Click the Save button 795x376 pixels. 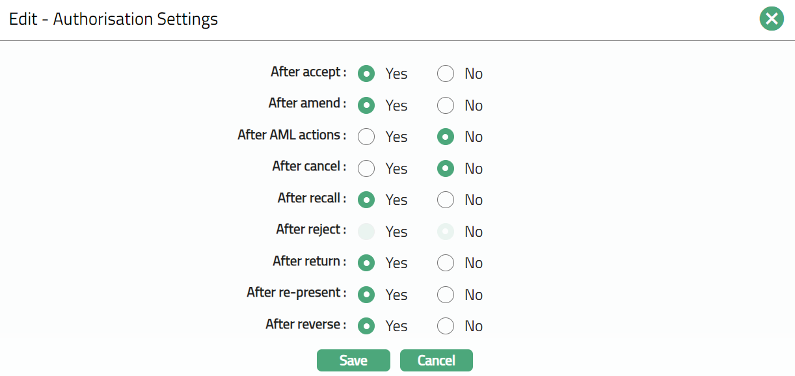pos(353,360)
